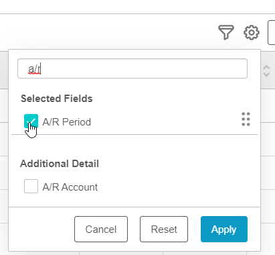Click the partially visible button beside gear
This screenshot has height=255, width=275.
[x=272, y=33]
